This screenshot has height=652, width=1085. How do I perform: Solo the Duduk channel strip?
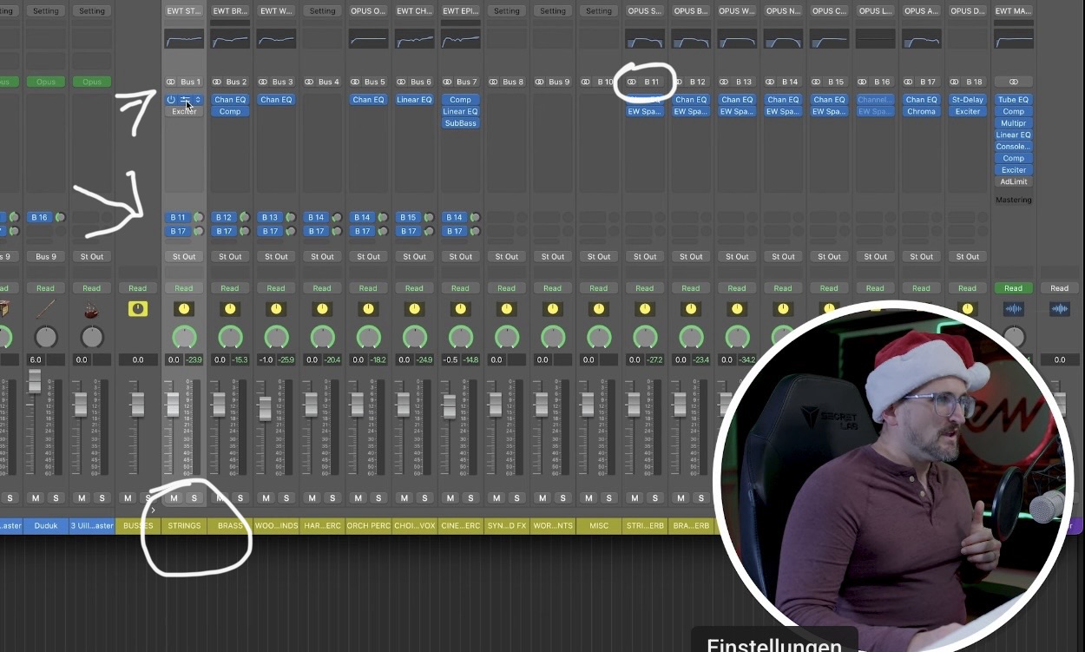56,497
